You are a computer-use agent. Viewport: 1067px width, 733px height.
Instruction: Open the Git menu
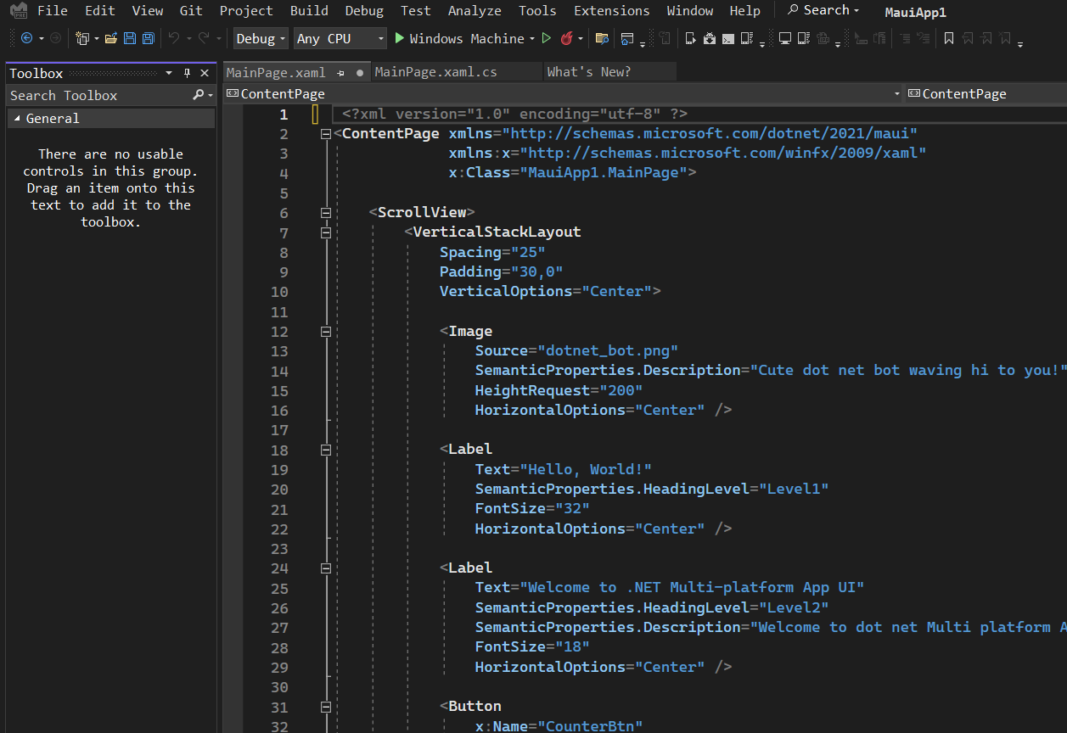coord(191,11)
